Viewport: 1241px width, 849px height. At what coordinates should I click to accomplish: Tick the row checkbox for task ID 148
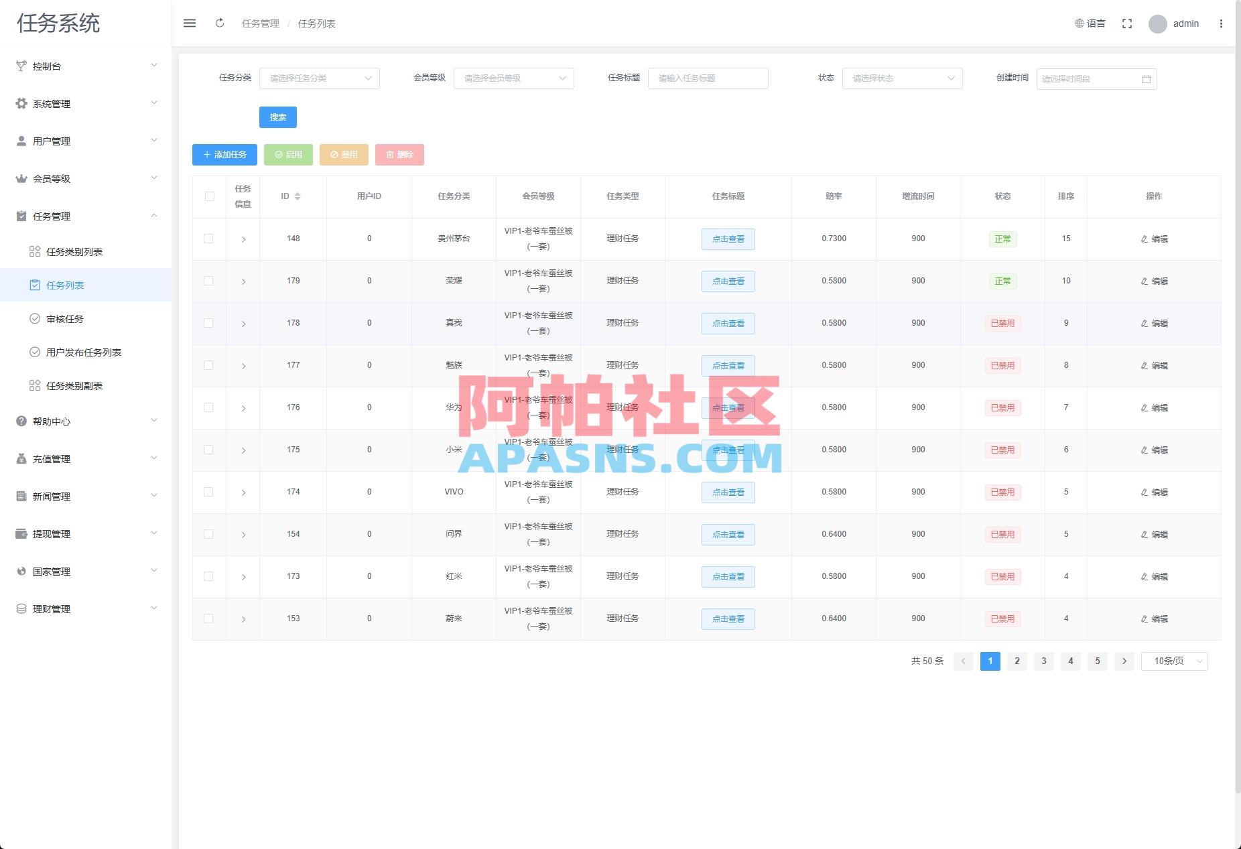[x=209, y=239]
